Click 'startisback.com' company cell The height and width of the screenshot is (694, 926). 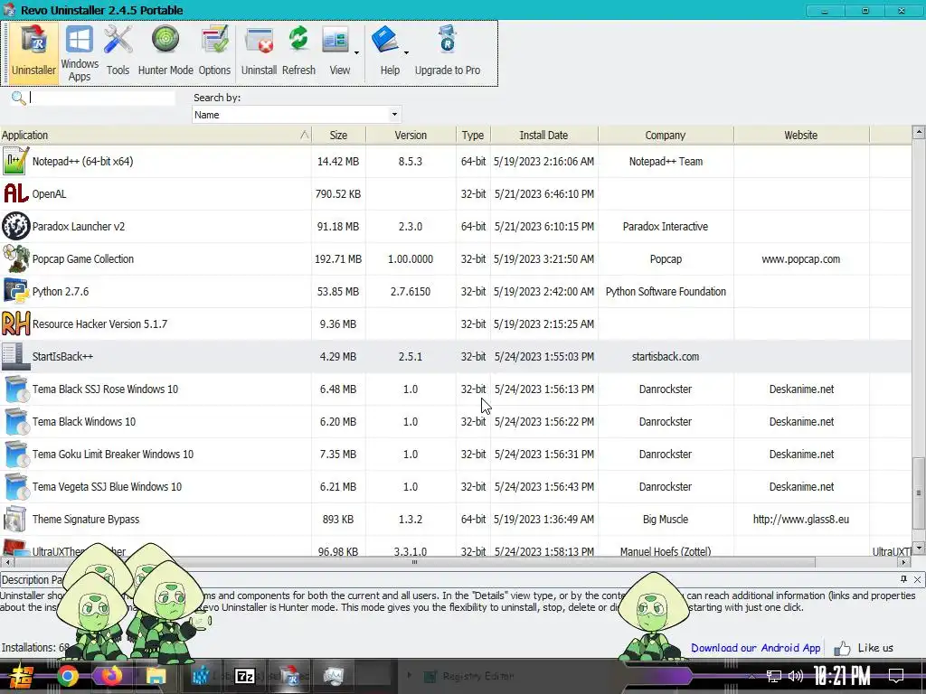coord(666,356)
